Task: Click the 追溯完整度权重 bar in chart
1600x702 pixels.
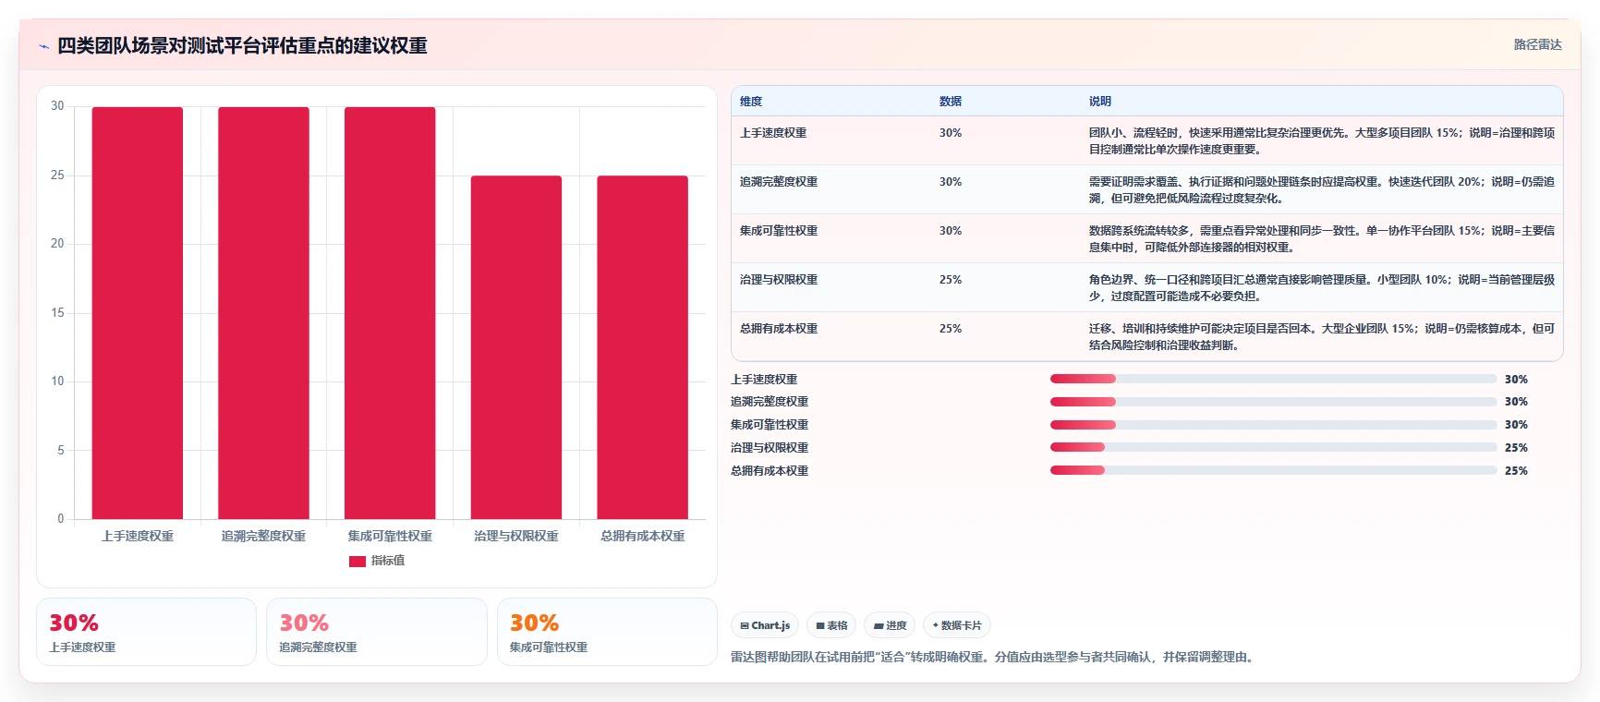Action: (263, 313)
